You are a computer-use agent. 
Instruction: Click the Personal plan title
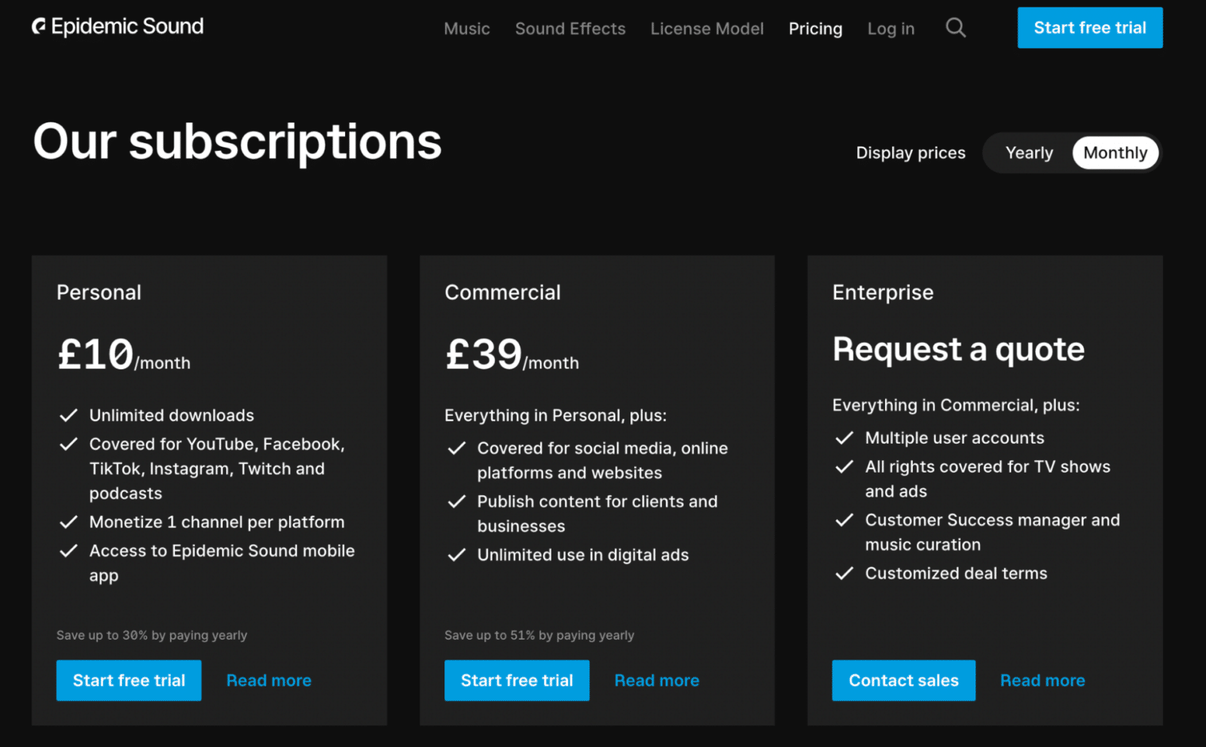pyautogui.click(x=98, y=292)
